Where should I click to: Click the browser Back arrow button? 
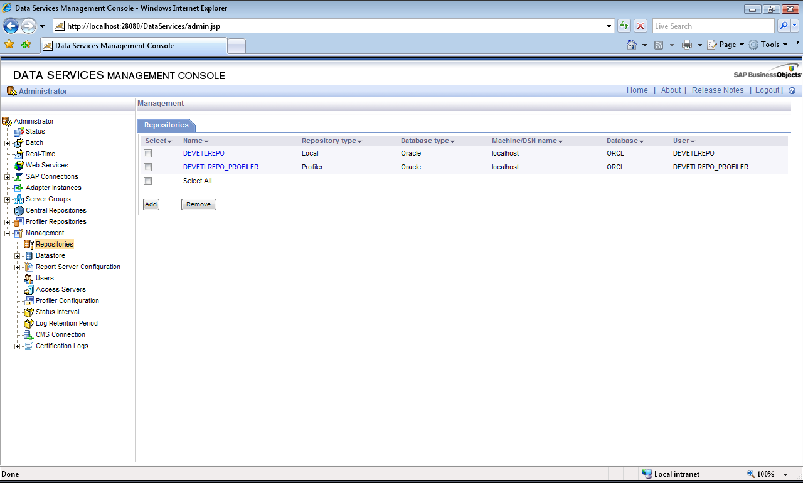point(11,26)
